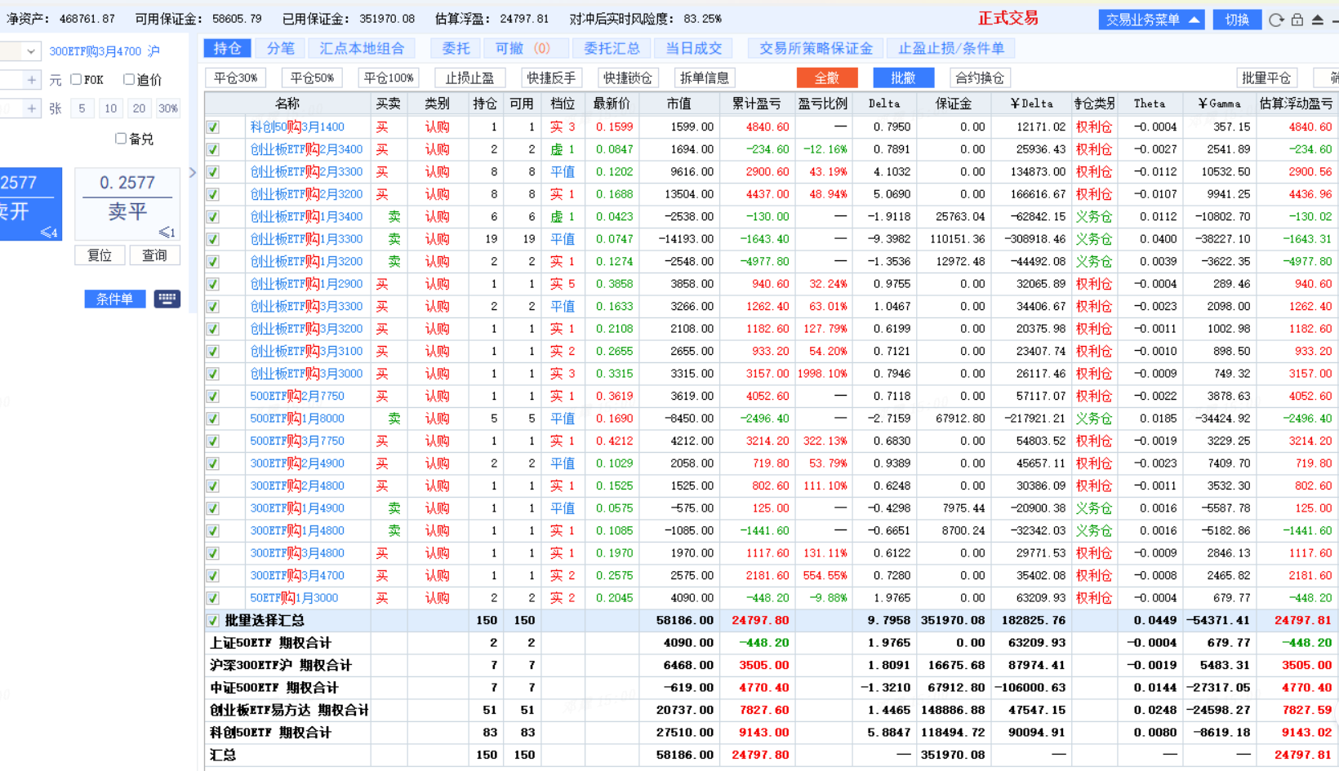Set quantity with the 10 preset button
1339x771 pixels.
click(110, 109)
